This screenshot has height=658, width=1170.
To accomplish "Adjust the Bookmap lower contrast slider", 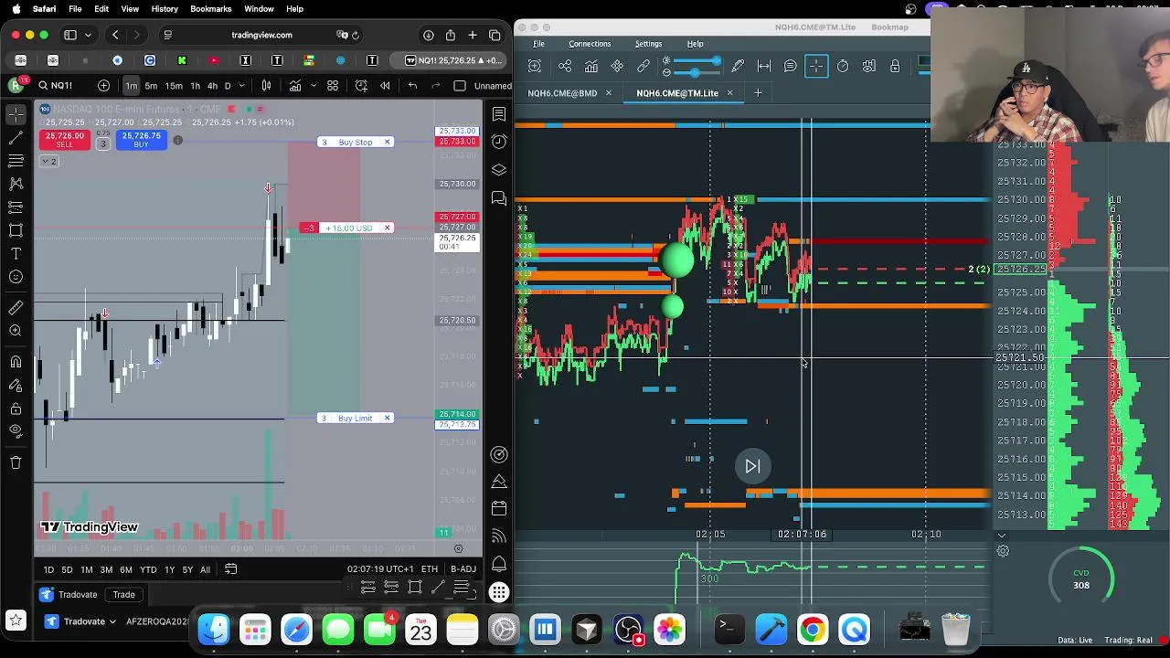I will pos(695,71).
